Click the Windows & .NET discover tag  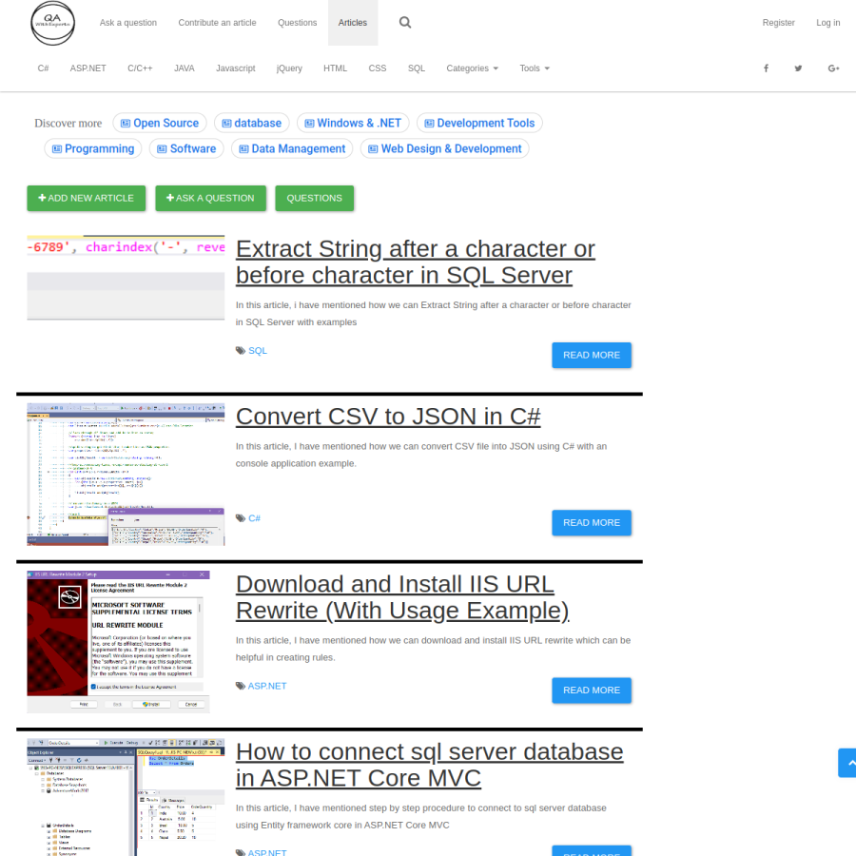[x=353, y=123]
